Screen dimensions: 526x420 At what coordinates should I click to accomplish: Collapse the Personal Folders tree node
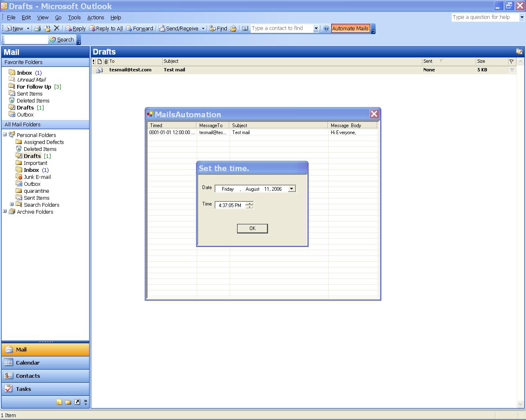pos(5,135)
